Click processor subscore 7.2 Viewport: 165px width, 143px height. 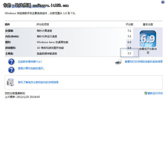point(129,31)
